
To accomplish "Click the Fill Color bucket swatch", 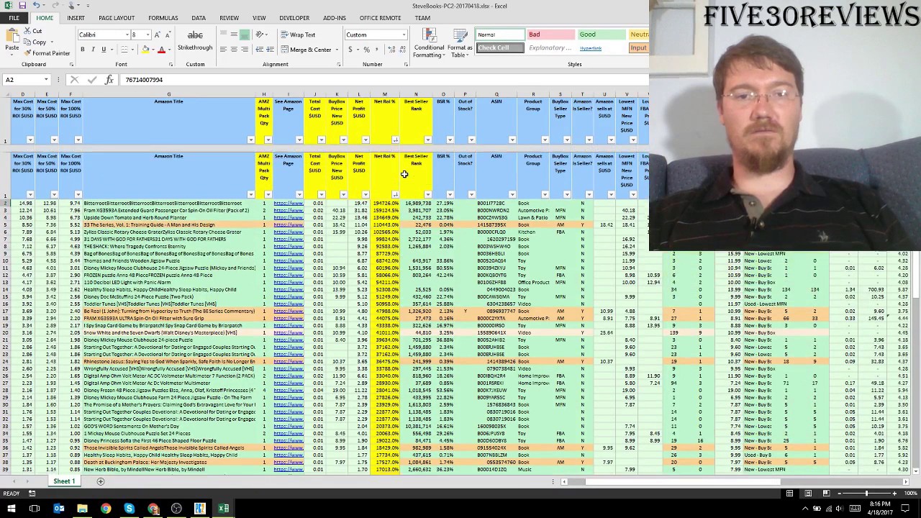I will click(x=145, y=50).
